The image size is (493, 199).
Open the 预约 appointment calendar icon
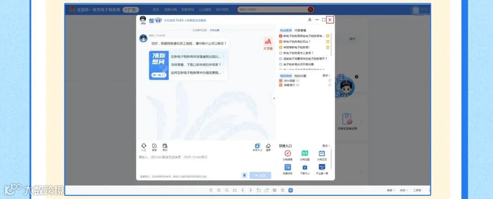[x=165, y=146]
